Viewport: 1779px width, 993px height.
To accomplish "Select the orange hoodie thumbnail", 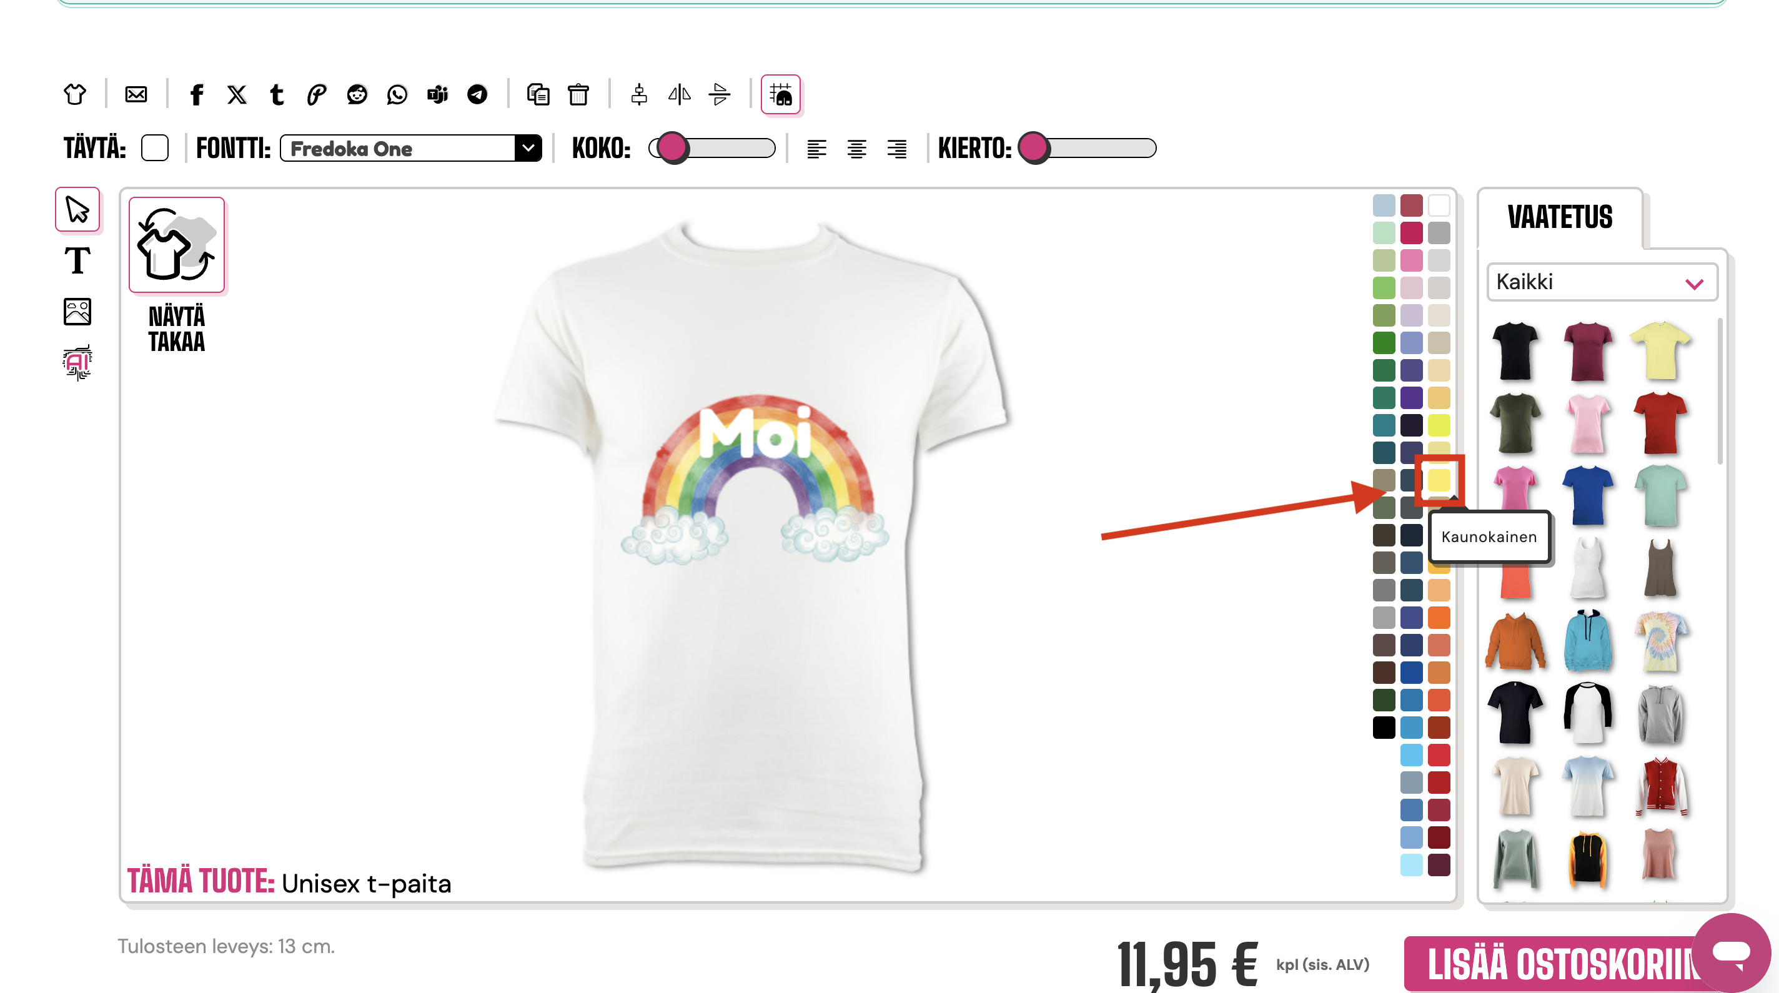I will [1515, 641].
